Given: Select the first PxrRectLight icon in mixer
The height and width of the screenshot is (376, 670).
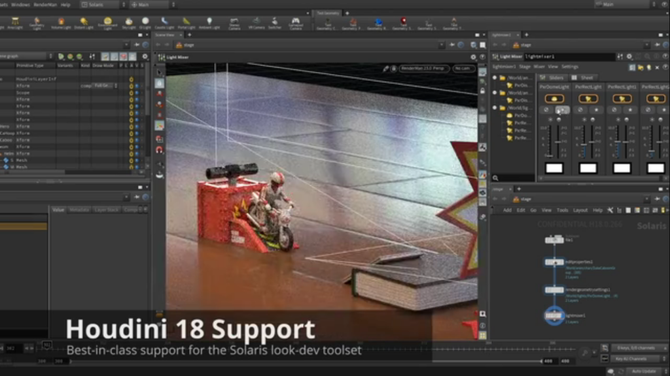Looking at the screenshot, I should [588, 99].
